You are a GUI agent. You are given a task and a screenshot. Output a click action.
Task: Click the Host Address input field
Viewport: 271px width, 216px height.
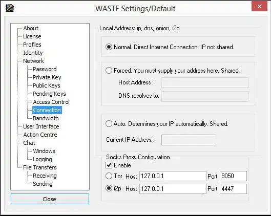[x=205, y=82]
